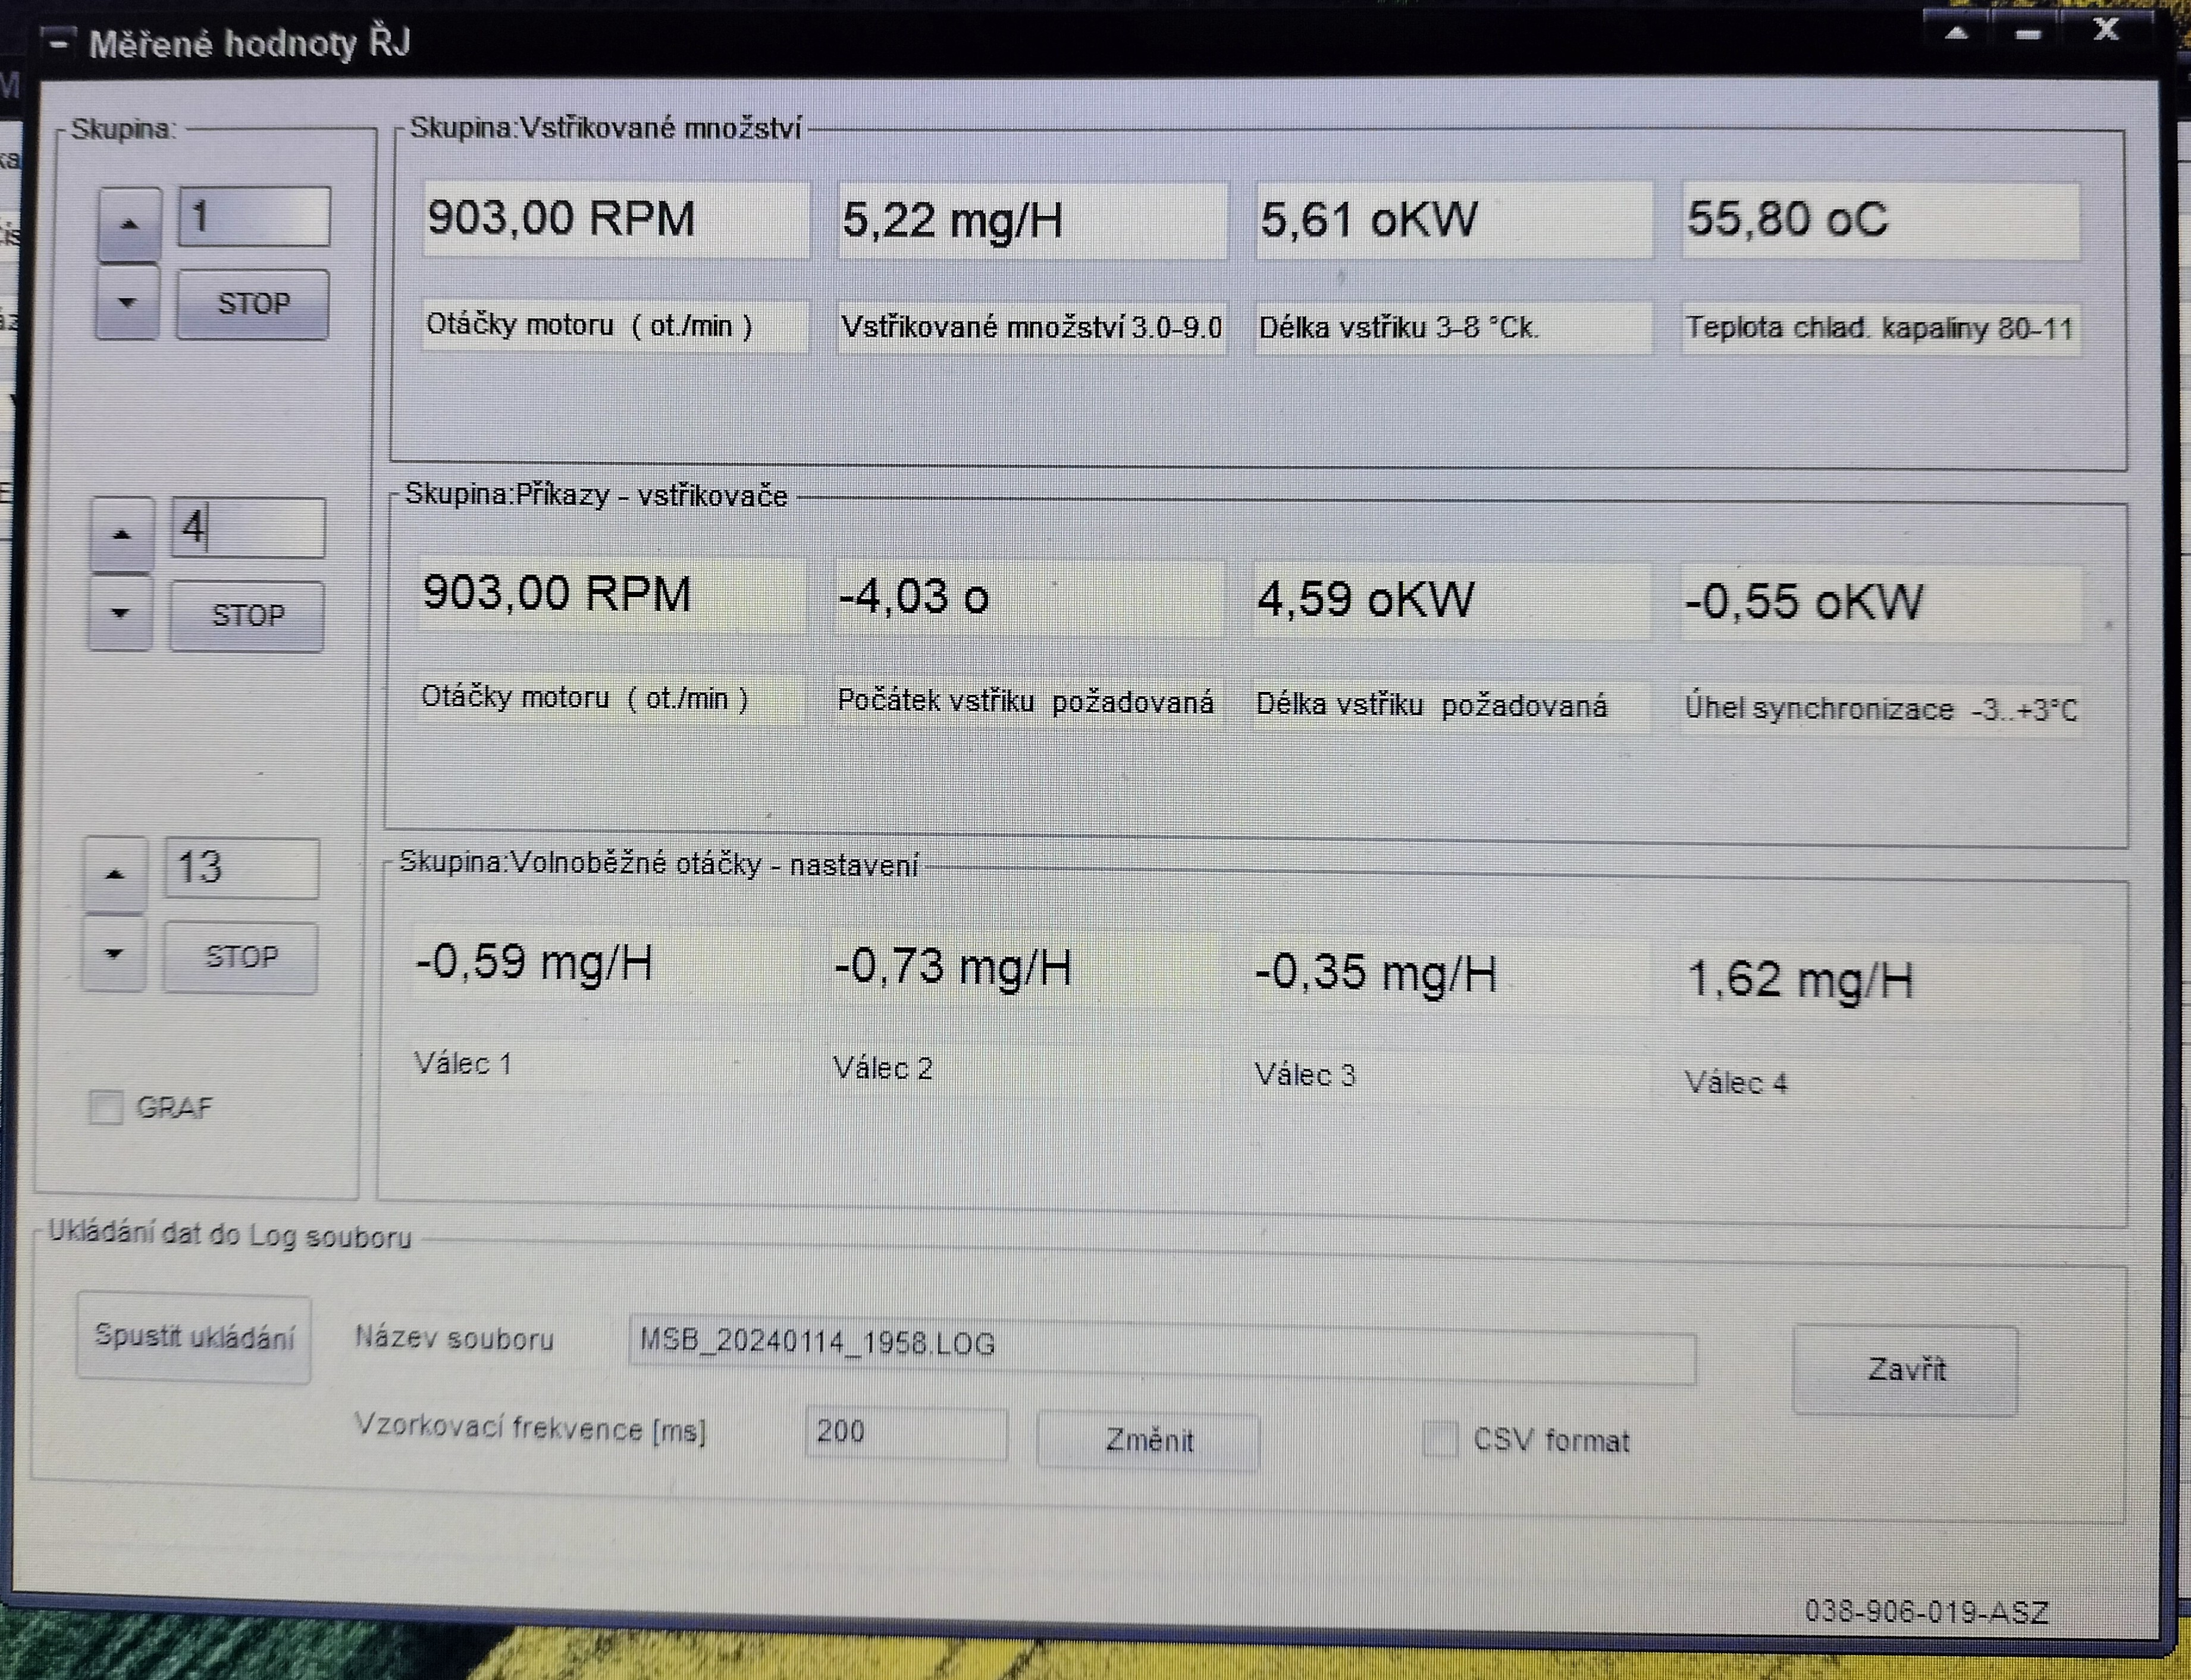Click the Válec 2 label
The image size is (2191, 1680).
coord(883,1070)
